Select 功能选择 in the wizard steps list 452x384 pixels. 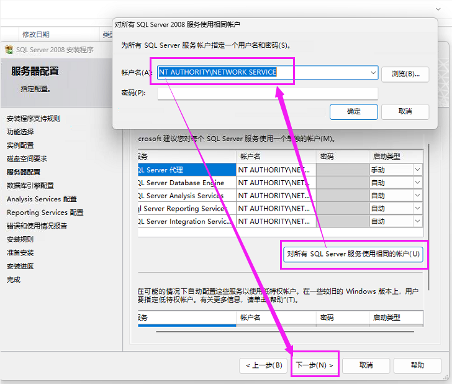pyautogui.click(x=20, y=132)
